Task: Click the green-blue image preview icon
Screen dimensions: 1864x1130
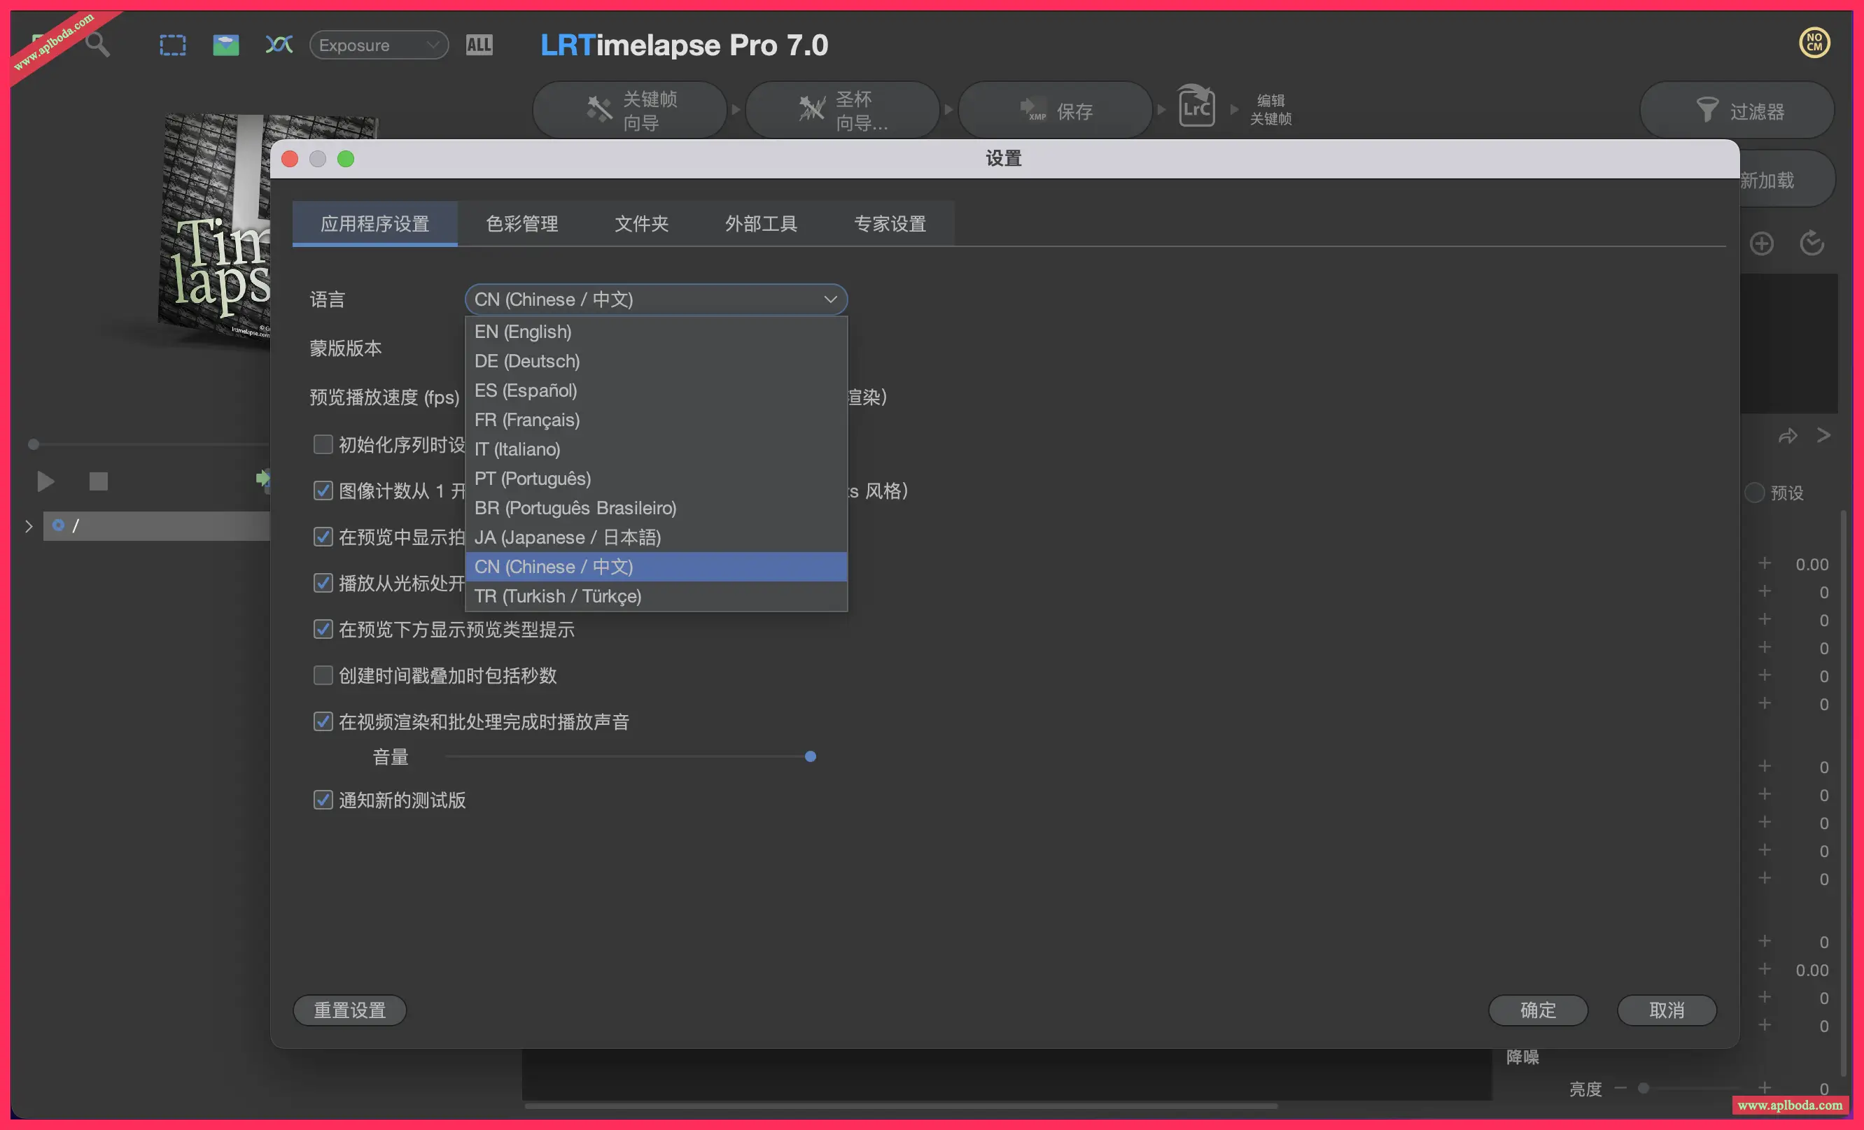Action: (225, 45)
